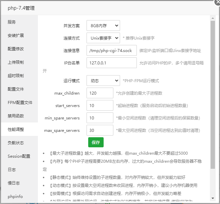
Task: Open the 慢日志 section
Action: pyautogui.click(x=14, y=183)
